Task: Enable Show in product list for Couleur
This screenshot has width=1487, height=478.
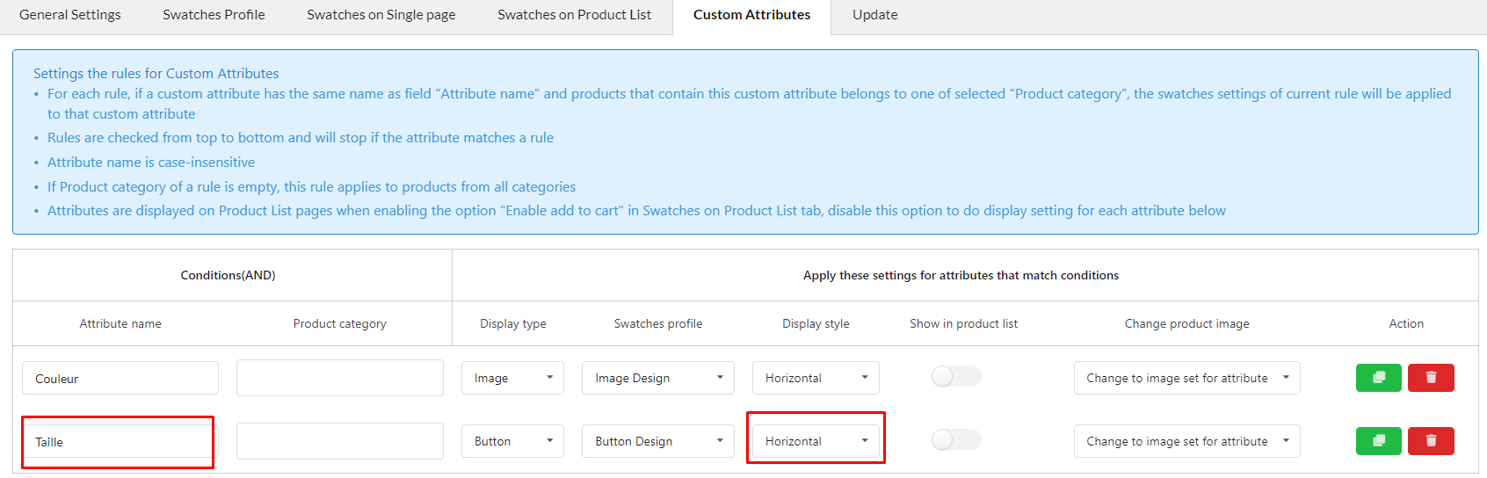Action: click(956, 377)
